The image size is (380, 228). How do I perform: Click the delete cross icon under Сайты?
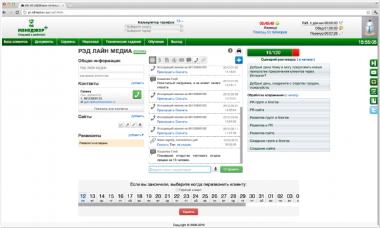click(x=140, y=125)
